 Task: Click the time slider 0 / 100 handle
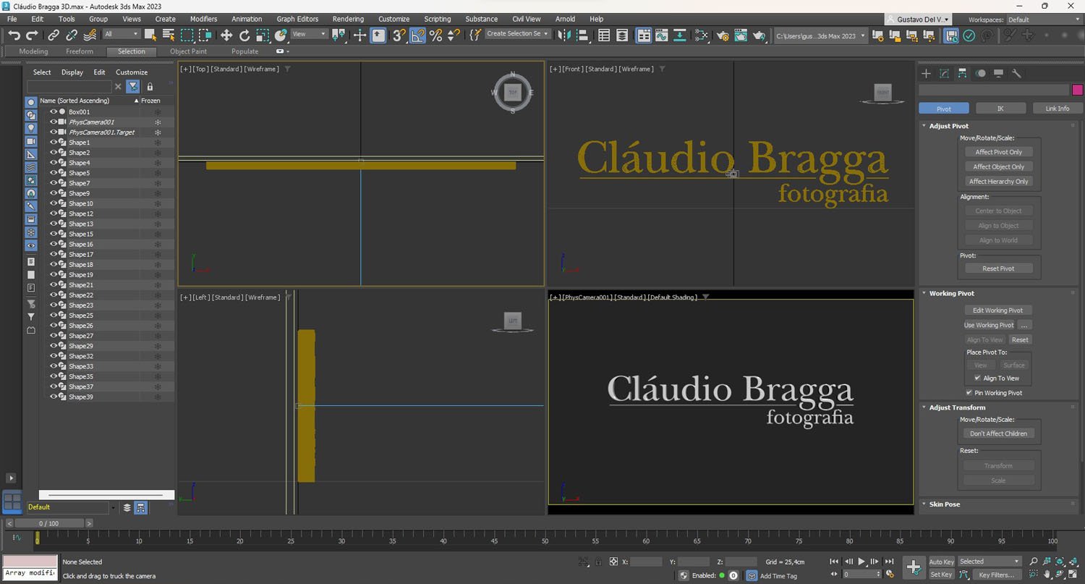pyautogui.click(x=48, y=523)
